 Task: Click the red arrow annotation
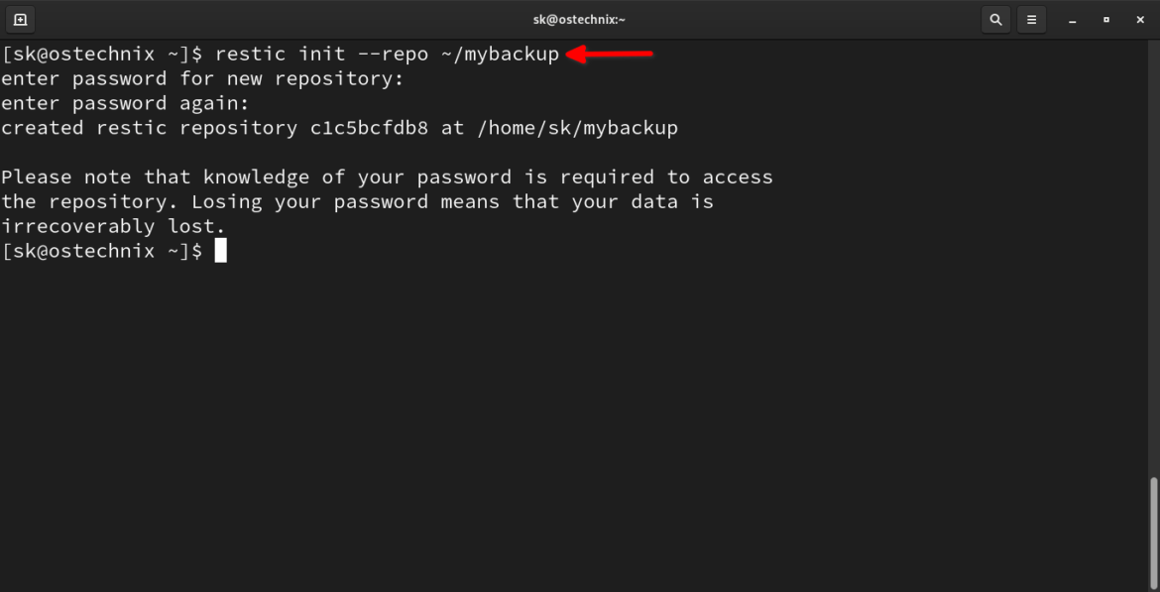tap(610, 54)
